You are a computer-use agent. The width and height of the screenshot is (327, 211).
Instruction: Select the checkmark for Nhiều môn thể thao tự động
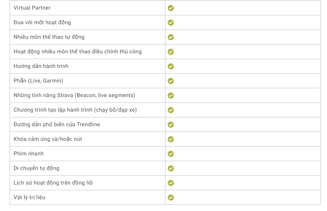click(x=170, y=37)
